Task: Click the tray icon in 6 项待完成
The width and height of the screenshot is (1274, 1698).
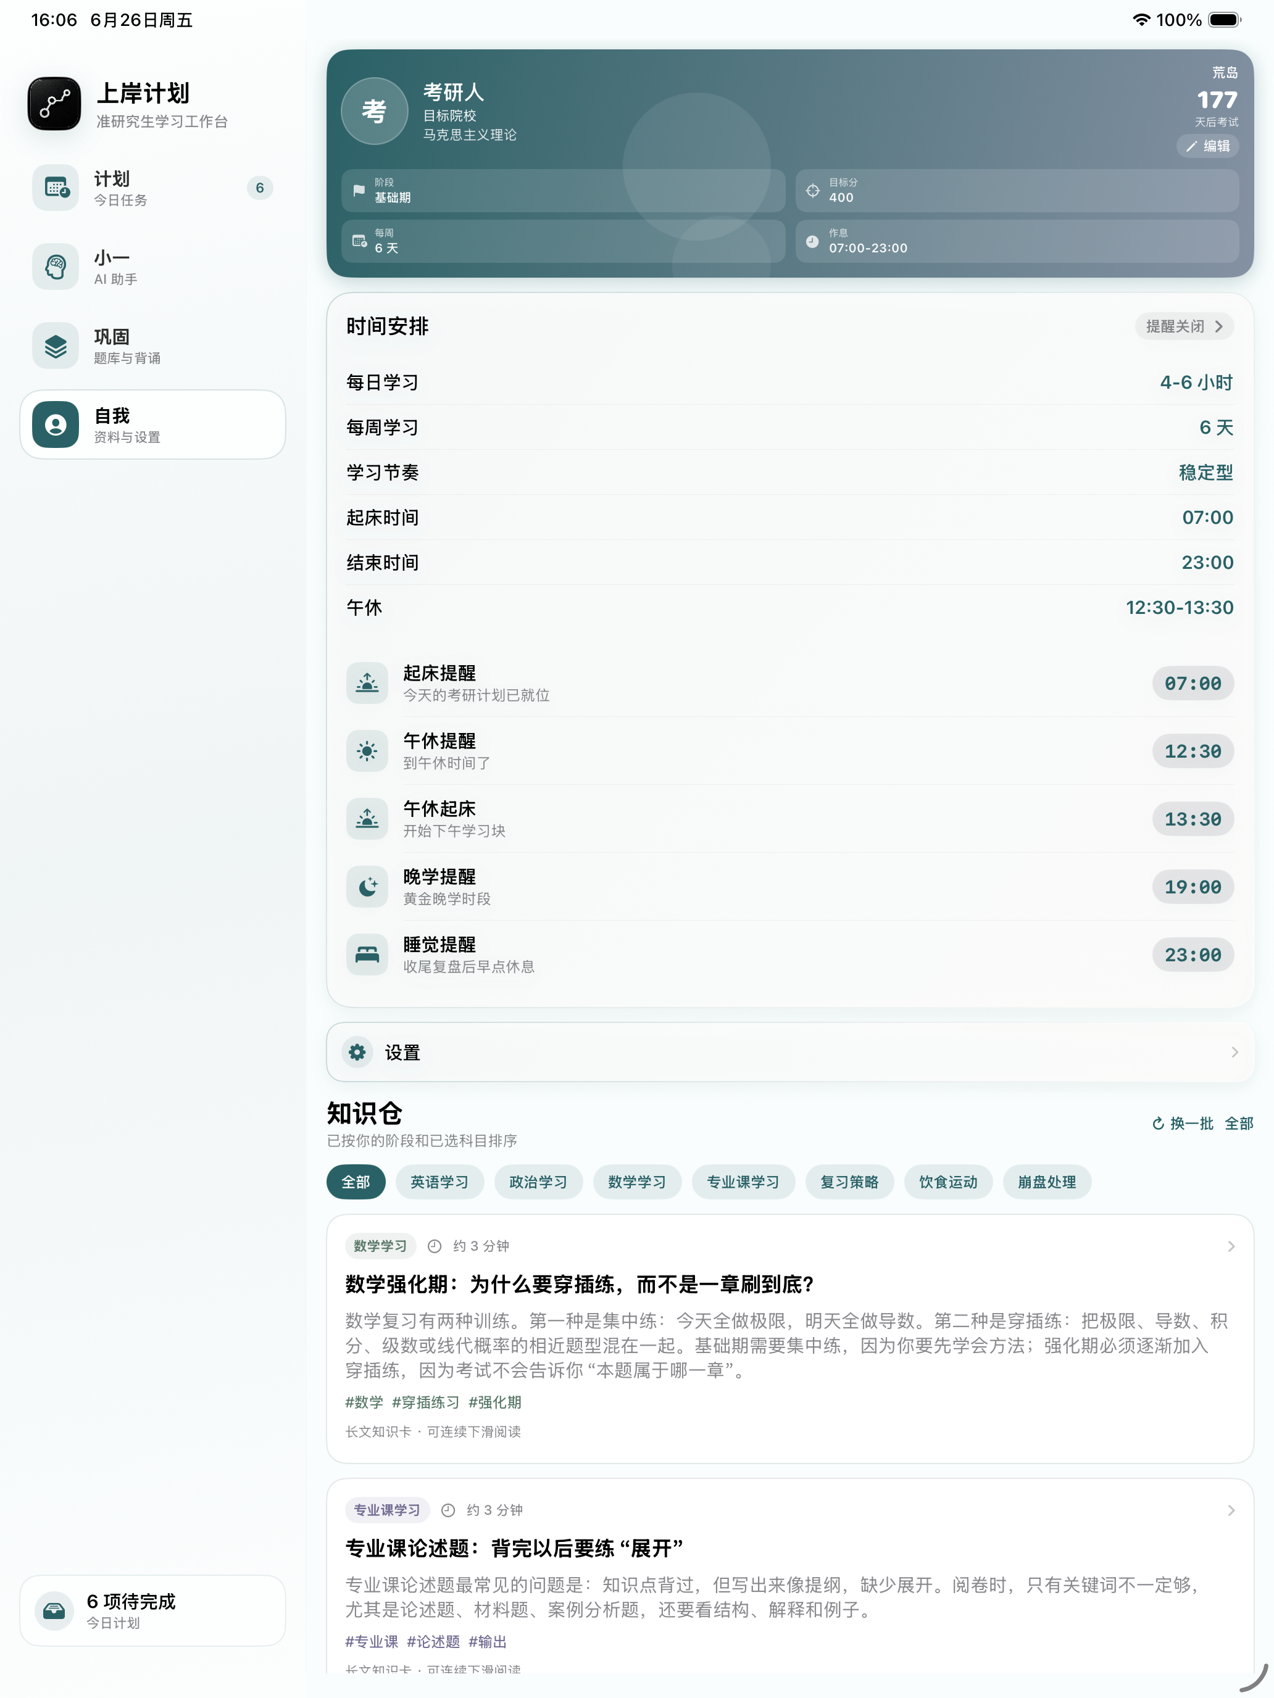Action: 54,1610
